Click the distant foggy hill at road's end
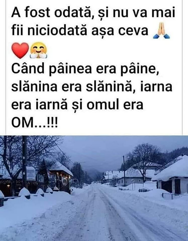 (x=92, y=174)
